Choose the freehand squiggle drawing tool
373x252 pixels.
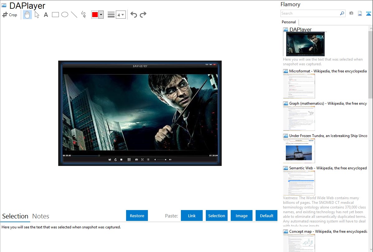[83, 15]
